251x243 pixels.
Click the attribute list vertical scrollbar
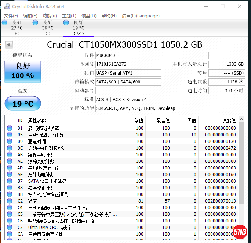[241, 165]
